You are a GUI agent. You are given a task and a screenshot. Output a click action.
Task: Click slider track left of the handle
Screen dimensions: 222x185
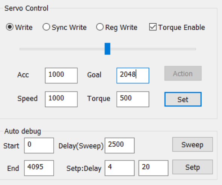(62, 49)
